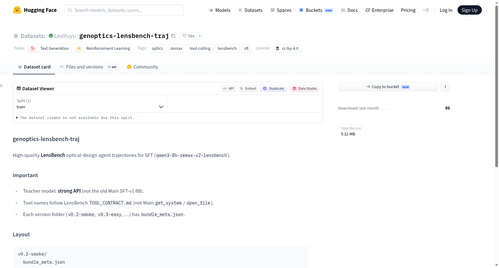Click the optics tag
This screenshot has width=499, height=268.
pos(157,48)
